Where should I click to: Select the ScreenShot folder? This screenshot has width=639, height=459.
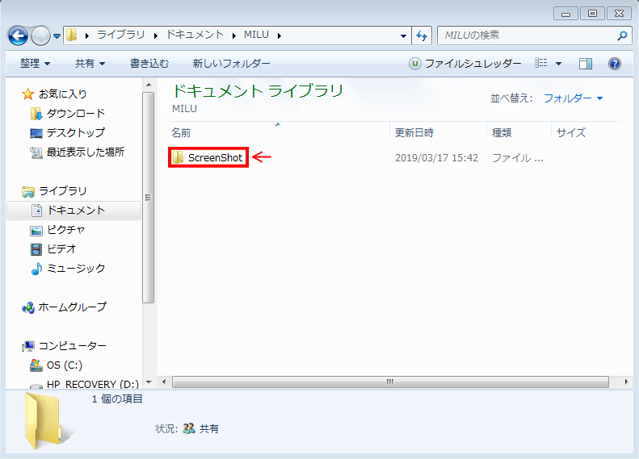(x=208, y=157)
